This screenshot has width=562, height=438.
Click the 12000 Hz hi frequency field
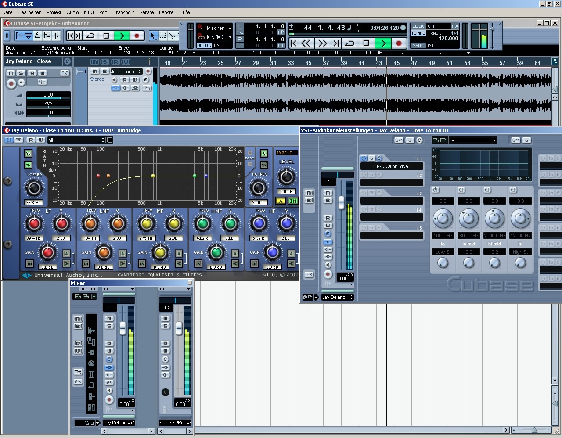[x=521, y=236]
